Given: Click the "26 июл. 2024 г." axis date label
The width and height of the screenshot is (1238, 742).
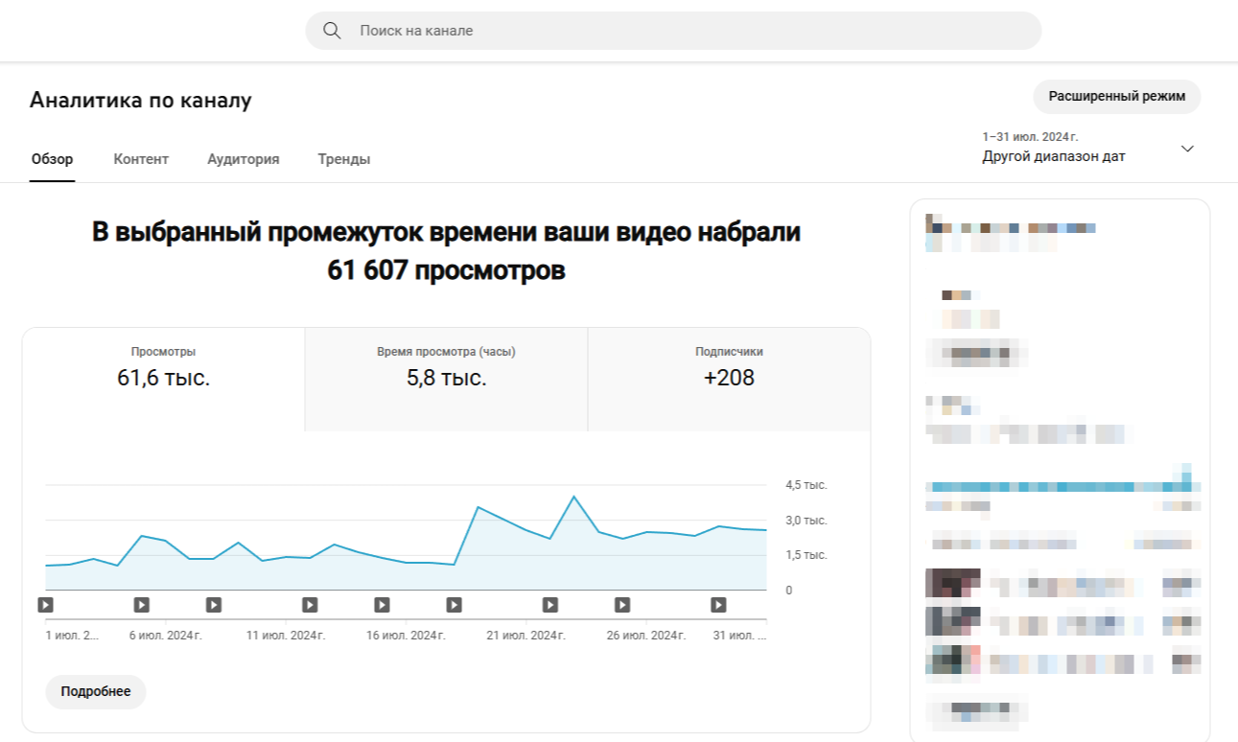Looking at the screenshot, I should [x=646, y=636].
